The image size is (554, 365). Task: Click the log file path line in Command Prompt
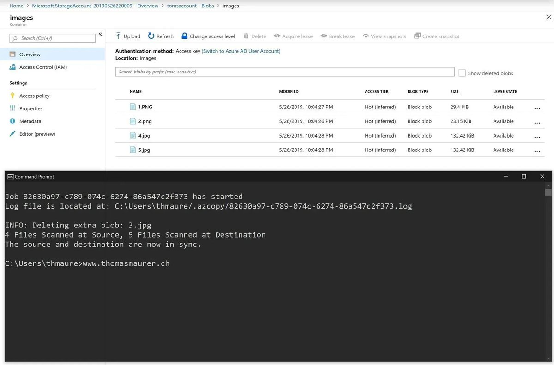pyautogui.click(x=208, y=206)
